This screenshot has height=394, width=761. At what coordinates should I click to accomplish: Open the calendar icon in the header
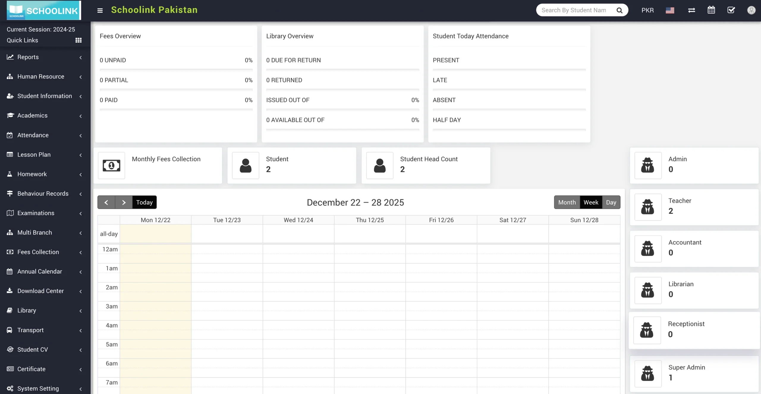pos(711,10)
